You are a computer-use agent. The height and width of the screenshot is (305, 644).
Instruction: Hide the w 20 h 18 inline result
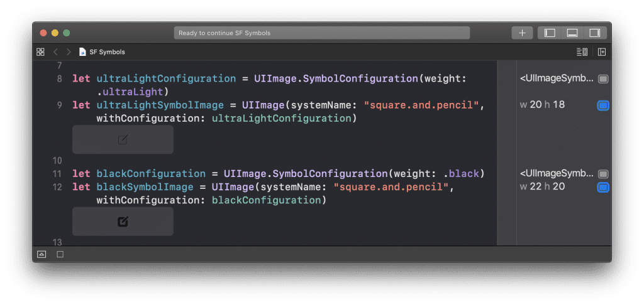click(x=603, y=106)
